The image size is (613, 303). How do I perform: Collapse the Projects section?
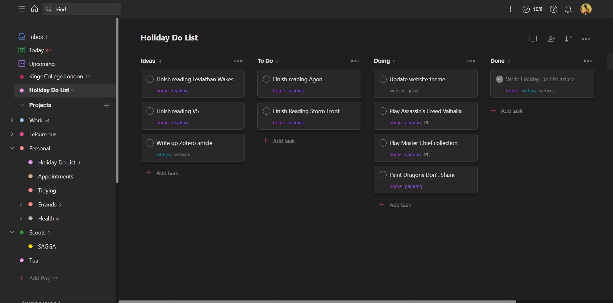(x=22, y=105)
